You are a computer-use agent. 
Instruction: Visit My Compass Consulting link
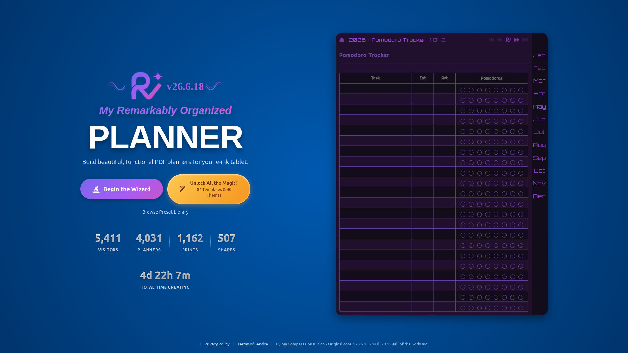tap(303, 344)
